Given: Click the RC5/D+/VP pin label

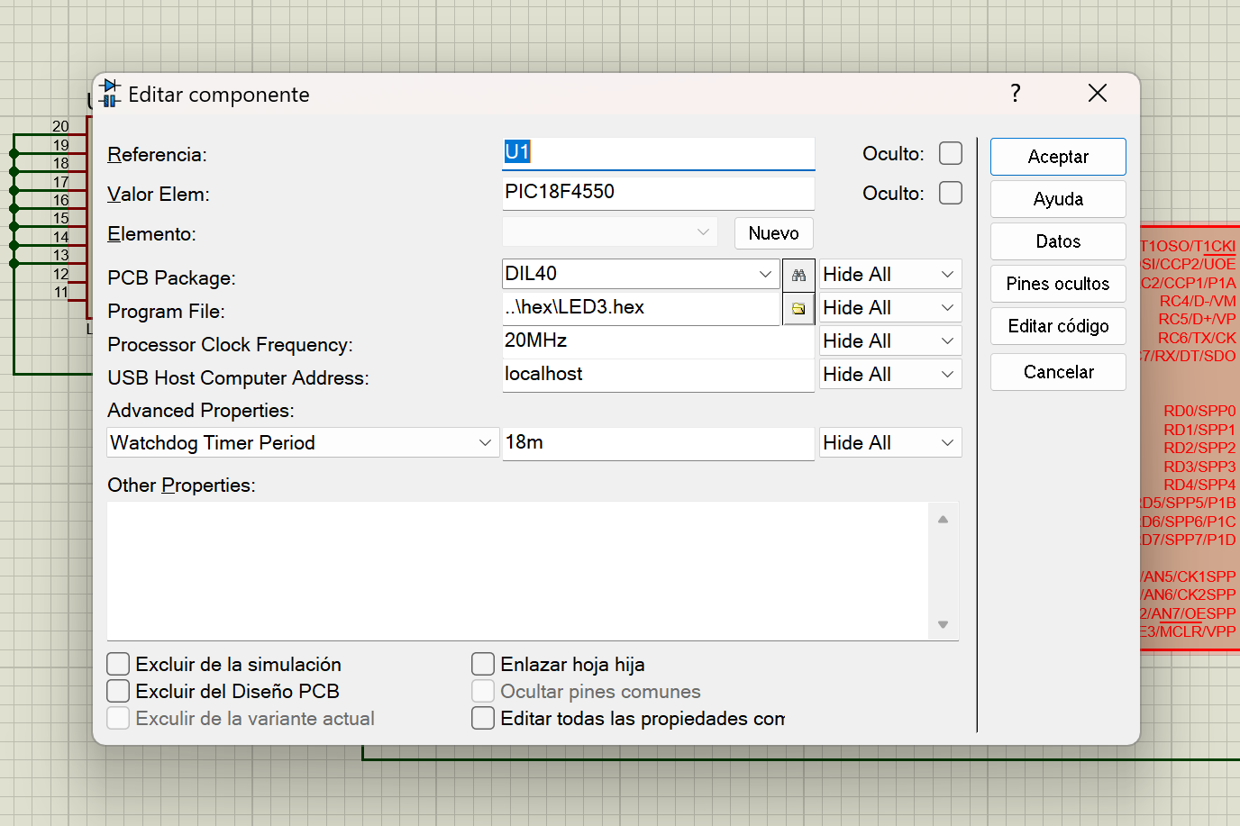Looking at the screenshot, I should 1198,319.
